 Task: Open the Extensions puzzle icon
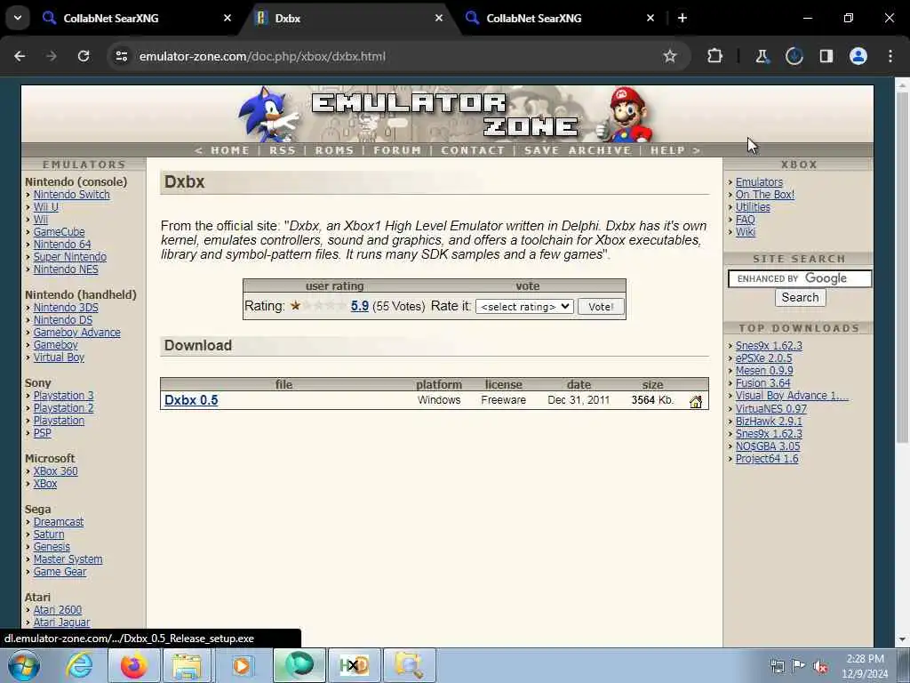point(715,56)
